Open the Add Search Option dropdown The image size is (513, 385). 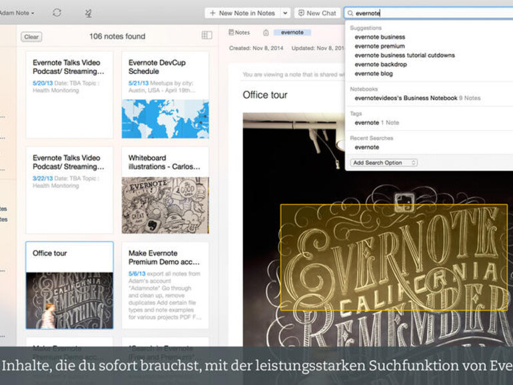pyautogui.click(x=384, y=163)
